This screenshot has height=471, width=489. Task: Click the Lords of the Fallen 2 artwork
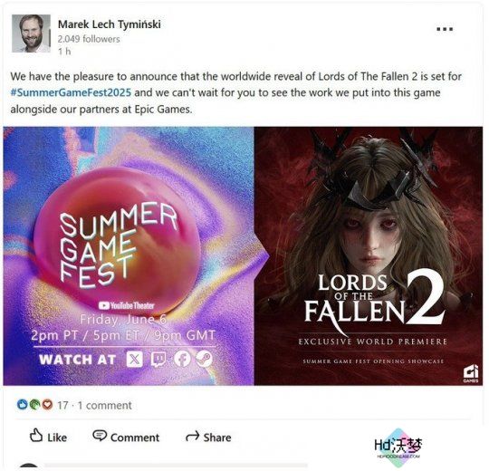369,255
